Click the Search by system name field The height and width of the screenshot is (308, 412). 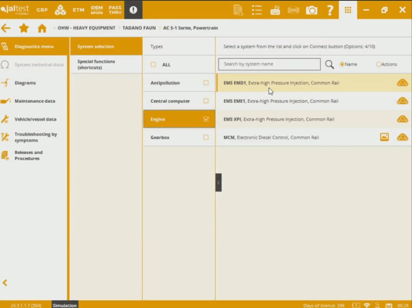(269, 64)
